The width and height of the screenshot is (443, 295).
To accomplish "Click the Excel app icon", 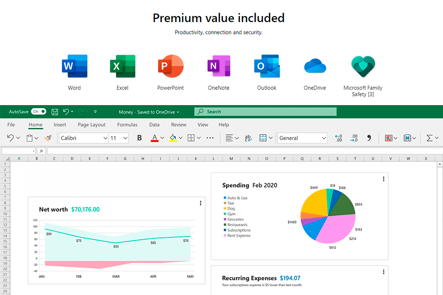I will [x=123, y=66].
